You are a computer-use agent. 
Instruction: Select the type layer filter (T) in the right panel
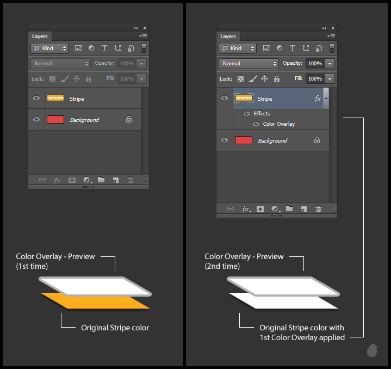tap(292, 48)
